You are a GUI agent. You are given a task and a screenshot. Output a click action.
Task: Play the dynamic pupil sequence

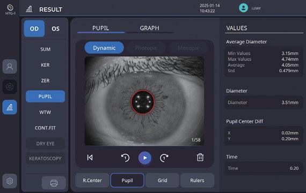click(144, 158)
